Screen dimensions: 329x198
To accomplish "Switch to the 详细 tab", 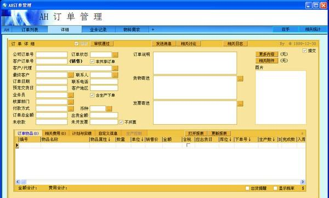I will pyautogui.click(x=65, y=30).
